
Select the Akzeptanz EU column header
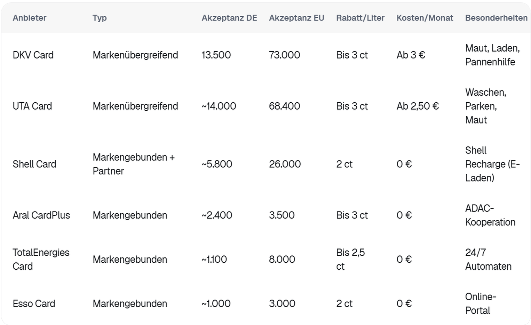296,18
